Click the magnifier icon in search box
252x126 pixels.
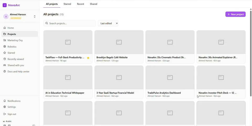[x=47, y=23]
